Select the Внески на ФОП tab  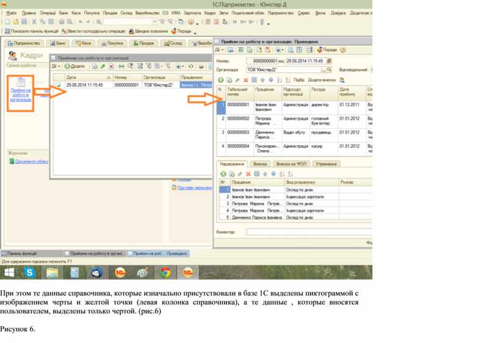291,164
